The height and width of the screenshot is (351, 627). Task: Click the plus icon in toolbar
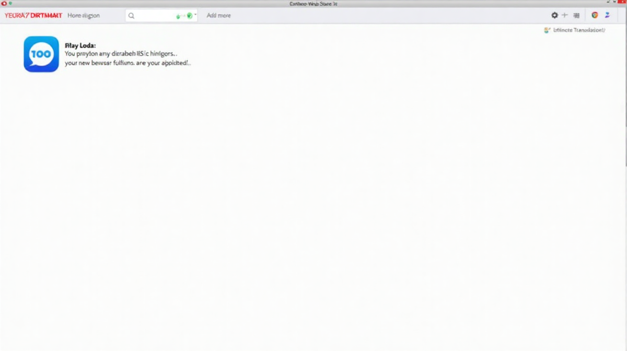pyautogui.click(x=564, y=16)
